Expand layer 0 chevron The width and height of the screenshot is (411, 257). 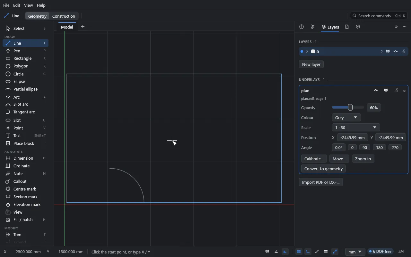point(307,51)
